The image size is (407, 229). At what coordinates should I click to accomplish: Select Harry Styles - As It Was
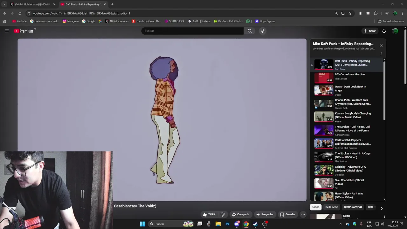(x=347, y=197)
